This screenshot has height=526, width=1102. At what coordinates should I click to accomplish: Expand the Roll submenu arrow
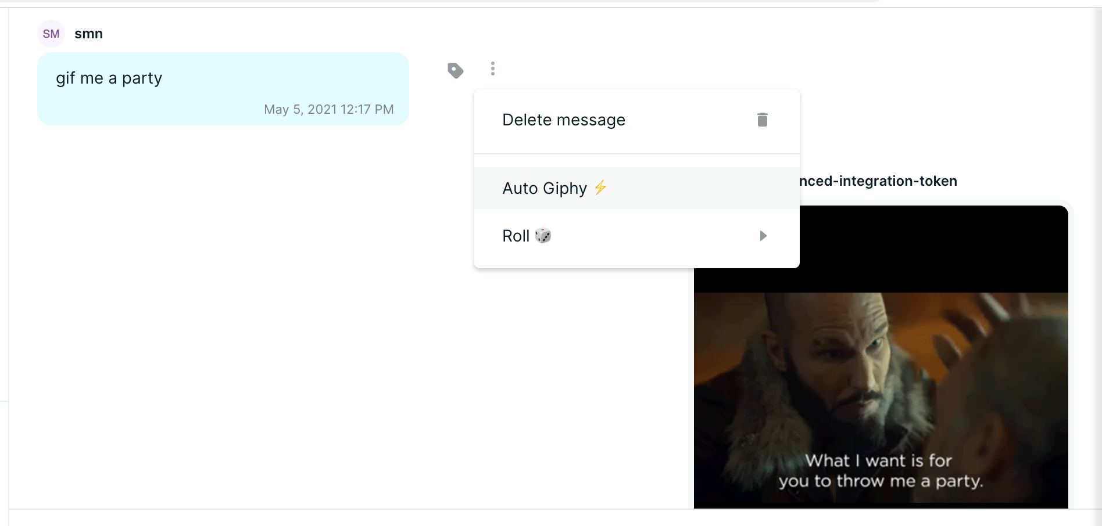point(763,236)
